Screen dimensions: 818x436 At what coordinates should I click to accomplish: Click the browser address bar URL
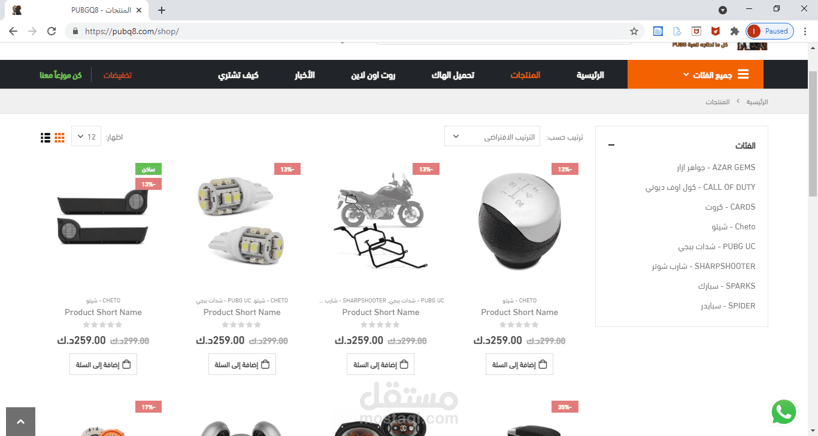click(x=132, y=31)
